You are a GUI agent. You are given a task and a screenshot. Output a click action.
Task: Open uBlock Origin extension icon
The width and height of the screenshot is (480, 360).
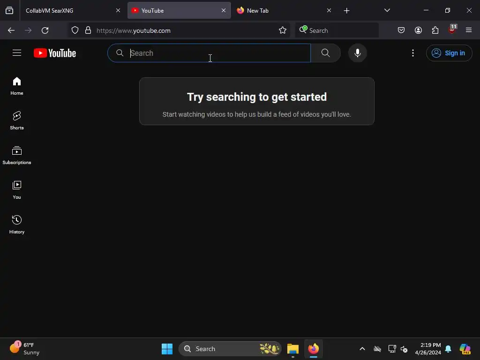click(452, 30)
